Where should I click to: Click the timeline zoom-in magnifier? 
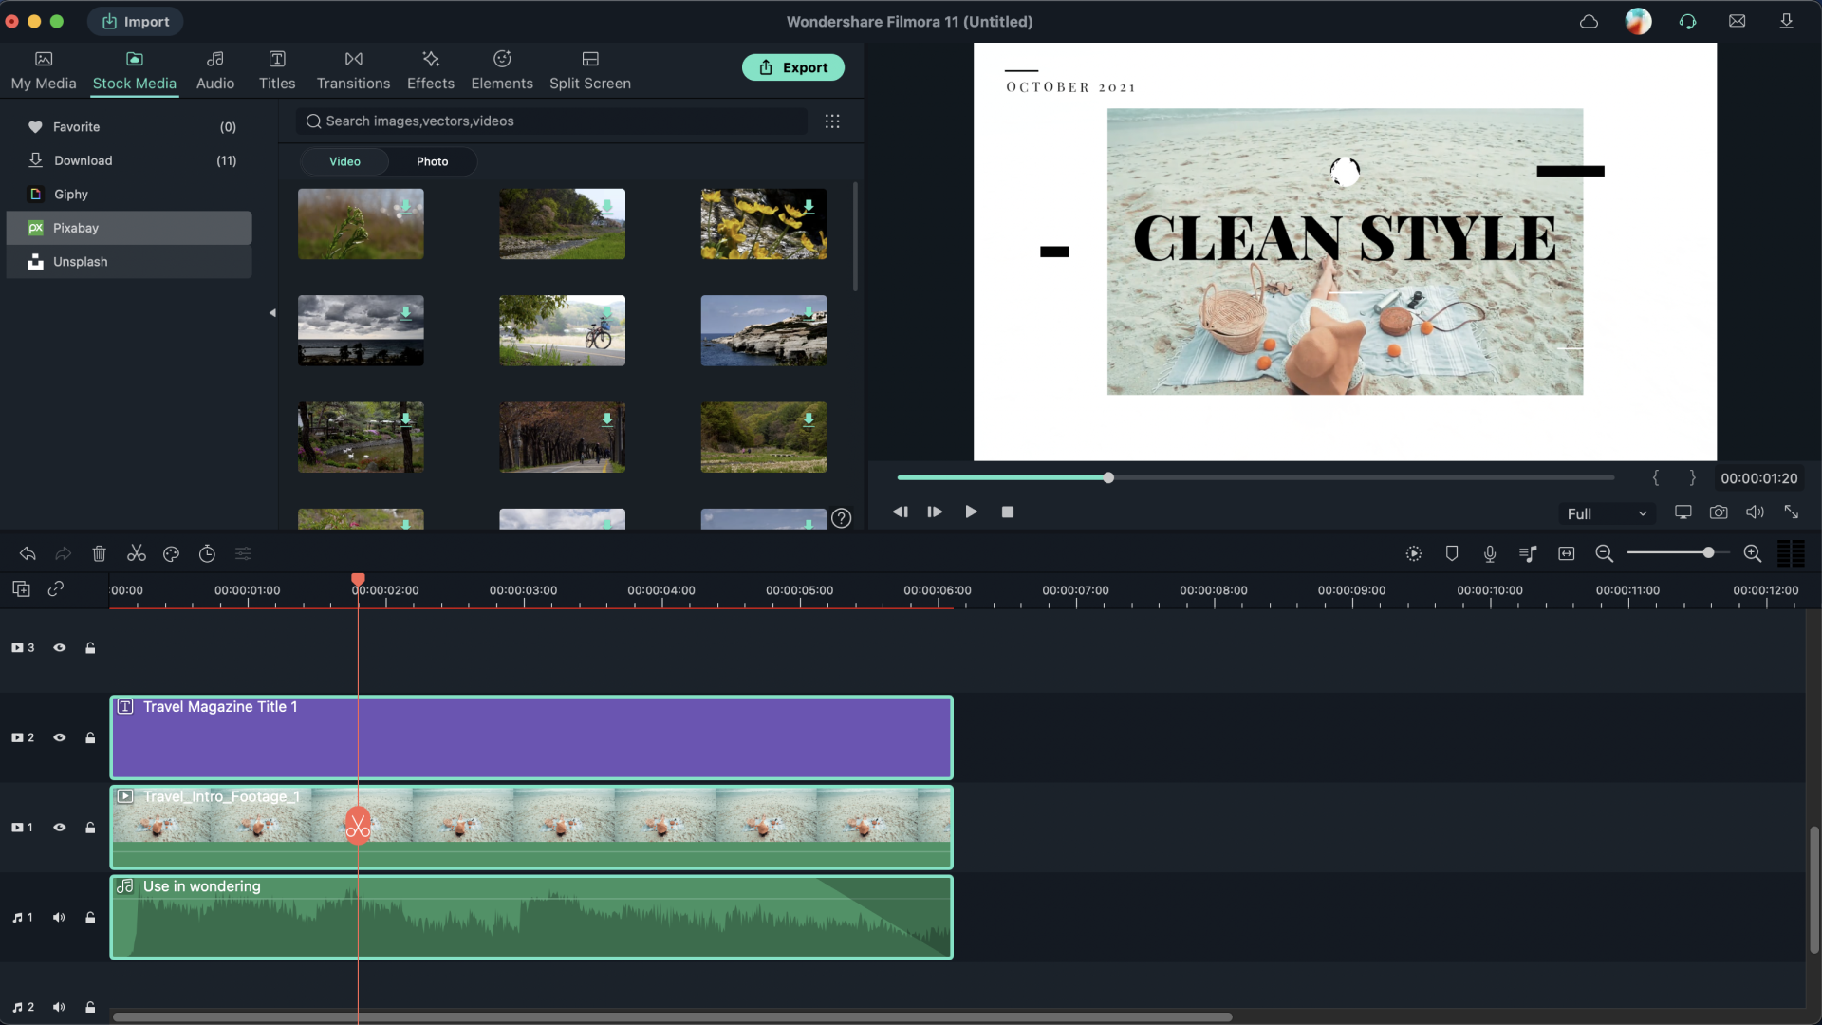(1753, 553)
